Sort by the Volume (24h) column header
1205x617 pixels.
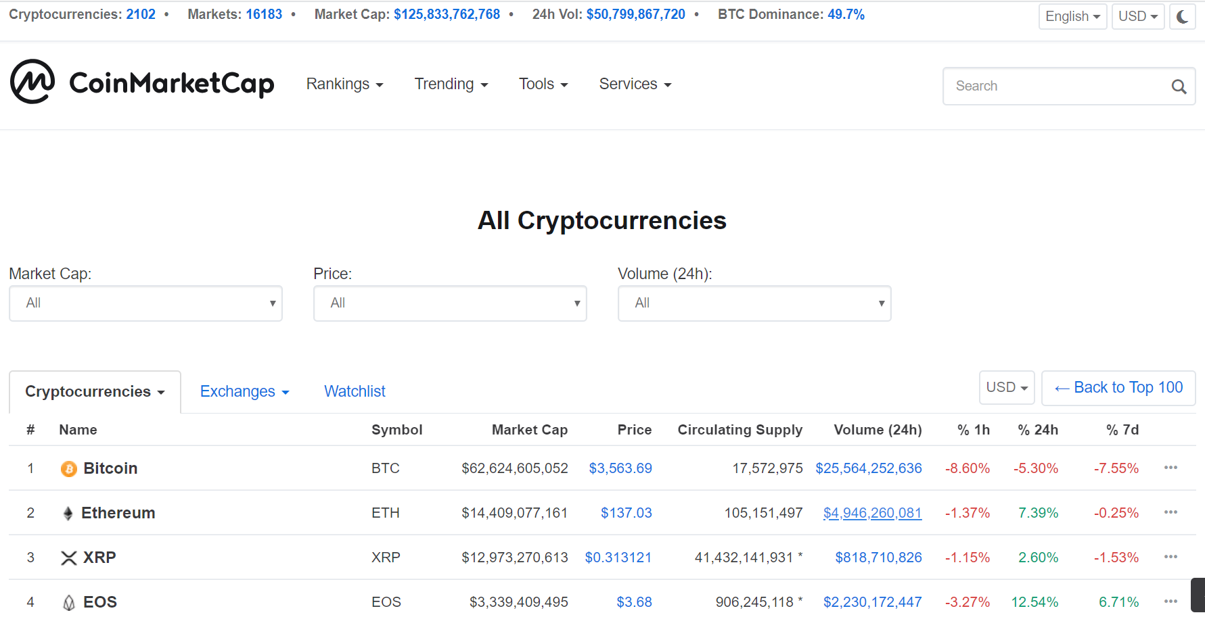click(878, 430)
